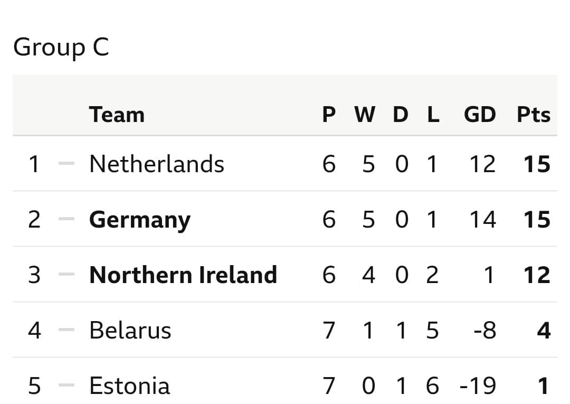Image resolution: width=570 pixels, height=404 pixels.
Task: Click the W column header
Action: pos(365,115)
